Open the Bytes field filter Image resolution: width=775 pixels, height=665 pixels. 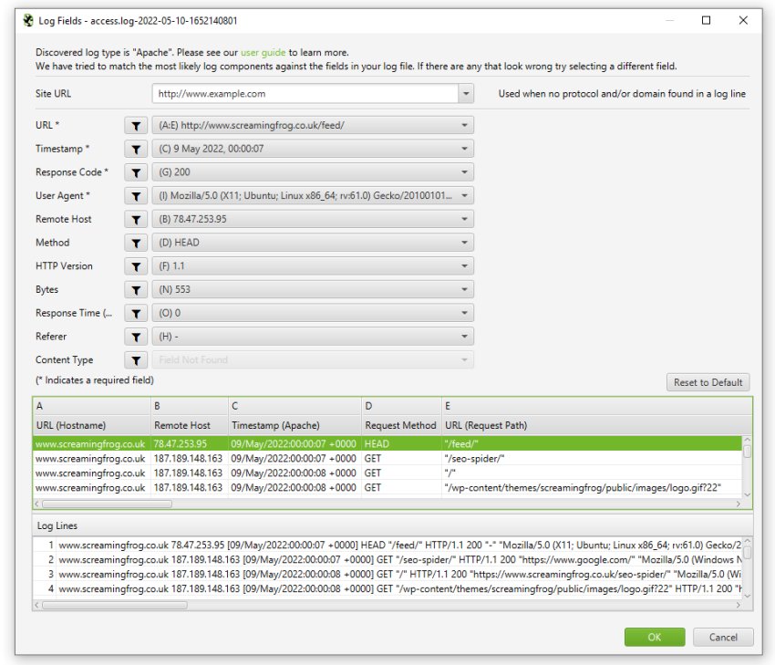coord(135,289)
